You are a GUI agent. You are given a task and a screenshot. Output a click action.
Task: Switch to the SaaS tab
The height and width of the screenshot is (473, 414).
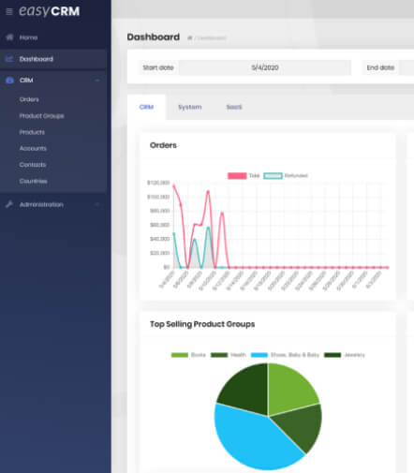234,107
